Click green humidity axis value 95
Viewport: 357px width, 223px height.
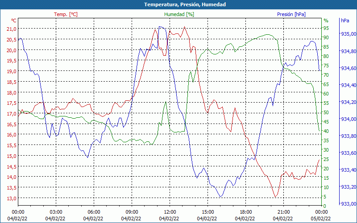tap(326, 28)
